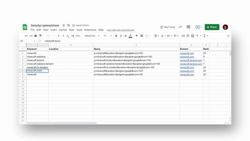Open the Help menu
This screenshot has width=250, height=141.
[x=101, y=30]
